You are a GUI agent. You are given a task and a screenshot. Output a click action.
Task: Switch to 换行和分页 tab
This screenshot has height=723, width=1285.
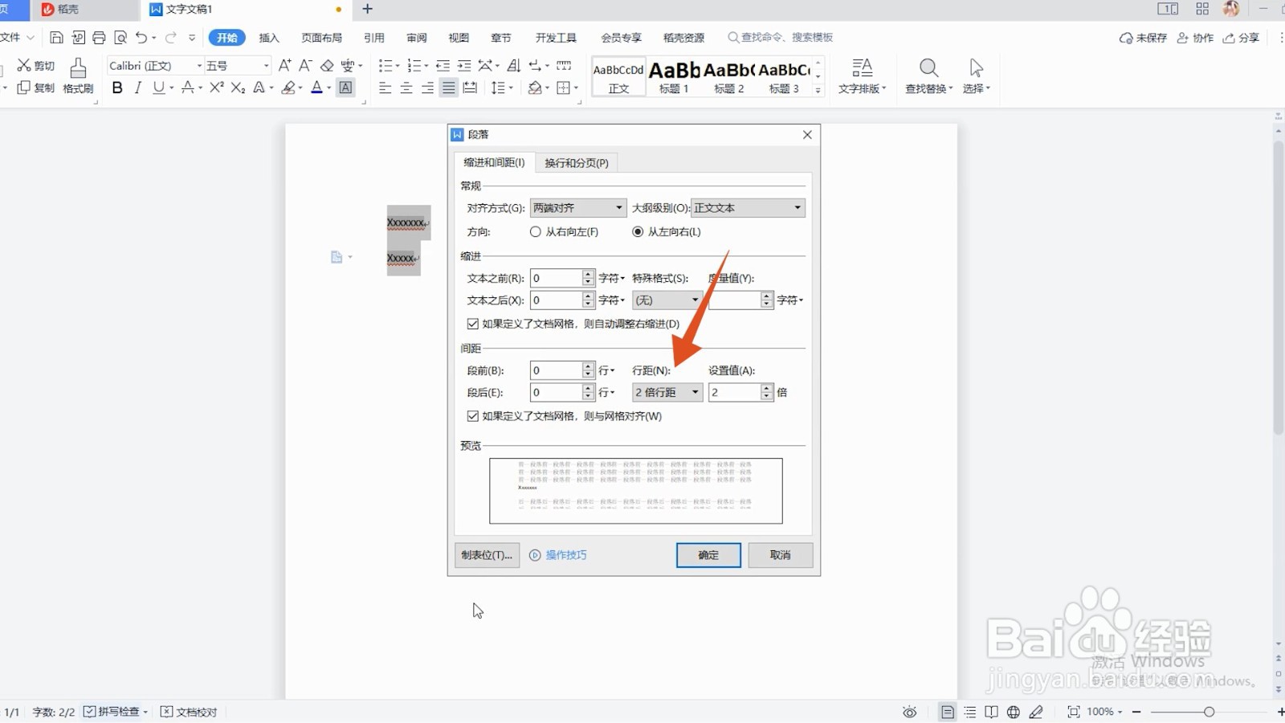pyautogui.click(x=577, y=162)
